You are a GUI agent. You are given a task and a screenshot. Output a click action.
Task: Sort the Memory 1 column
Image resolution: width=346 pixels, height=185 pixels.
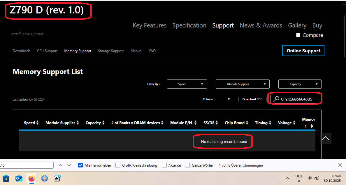pyautogui.click(x=312, y=126)
